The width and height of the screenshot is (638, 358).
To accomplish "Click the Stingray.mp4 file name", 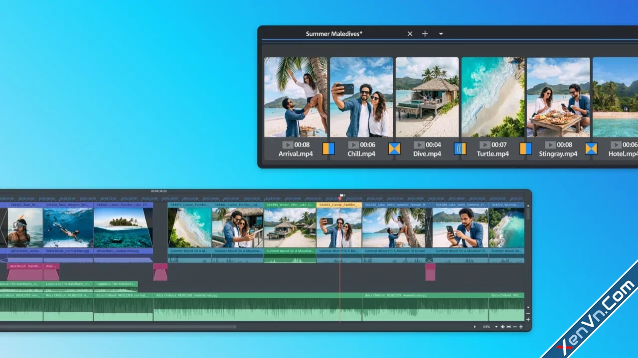I will pos(558,154).
